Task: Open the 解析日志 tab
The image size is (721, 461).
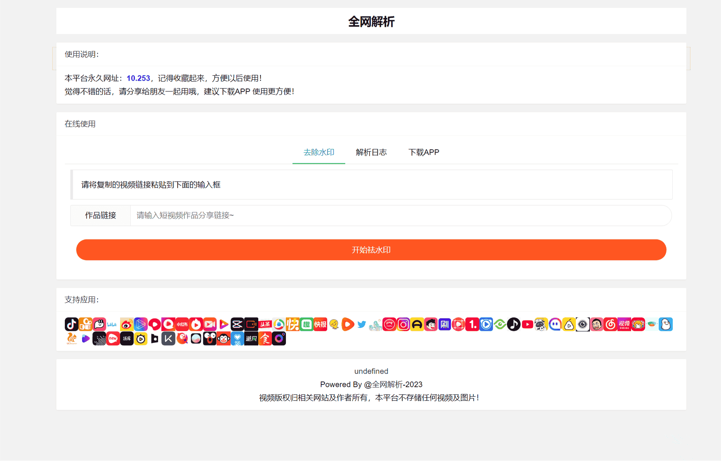Action: pyautogui.click(x=371, y=152)
